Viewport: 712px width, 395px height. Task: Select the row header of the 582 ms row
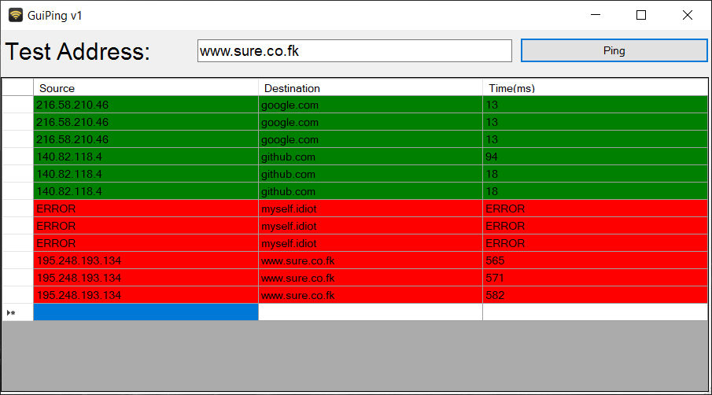point(18,295)
